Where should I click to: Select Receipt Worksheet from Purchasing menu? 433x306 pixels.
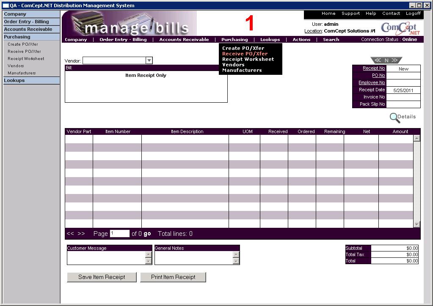pyautogui.click(x=248, y=59)
